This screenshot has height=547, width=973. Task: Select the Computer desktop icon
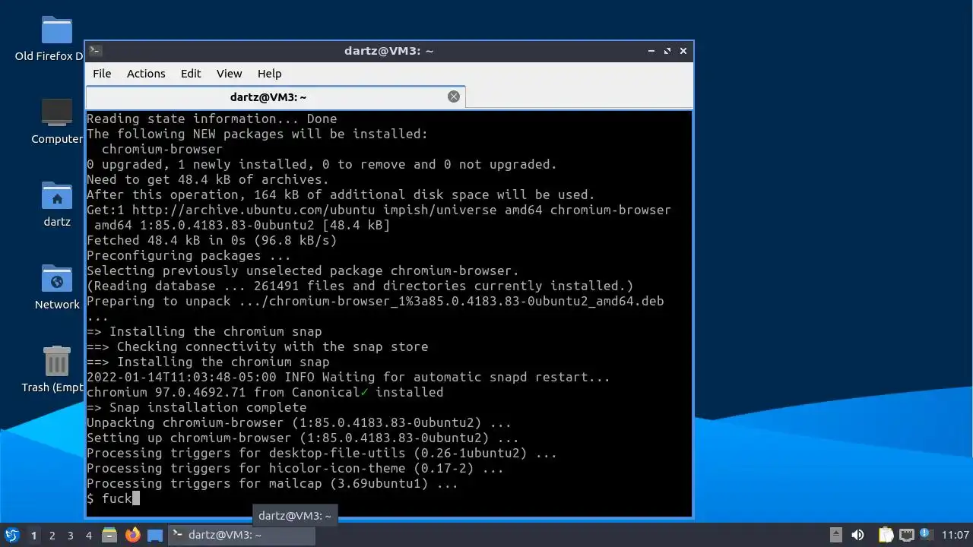[x=57, y=122]
